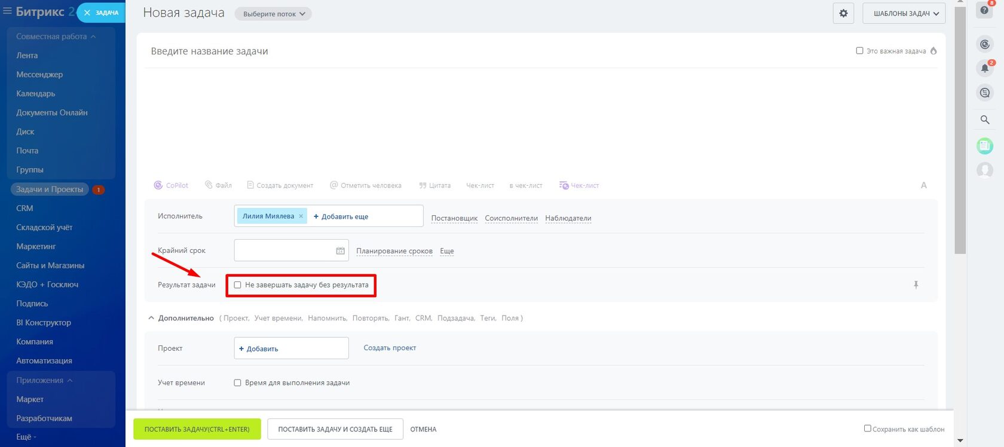Click Добавить in Проект field

(258, 348)
